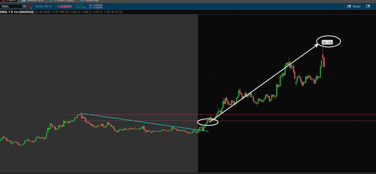Switch to the Flexible Grid tab
Image resolution: width=376 pixels, height=174 pixels.
[33, 1]
